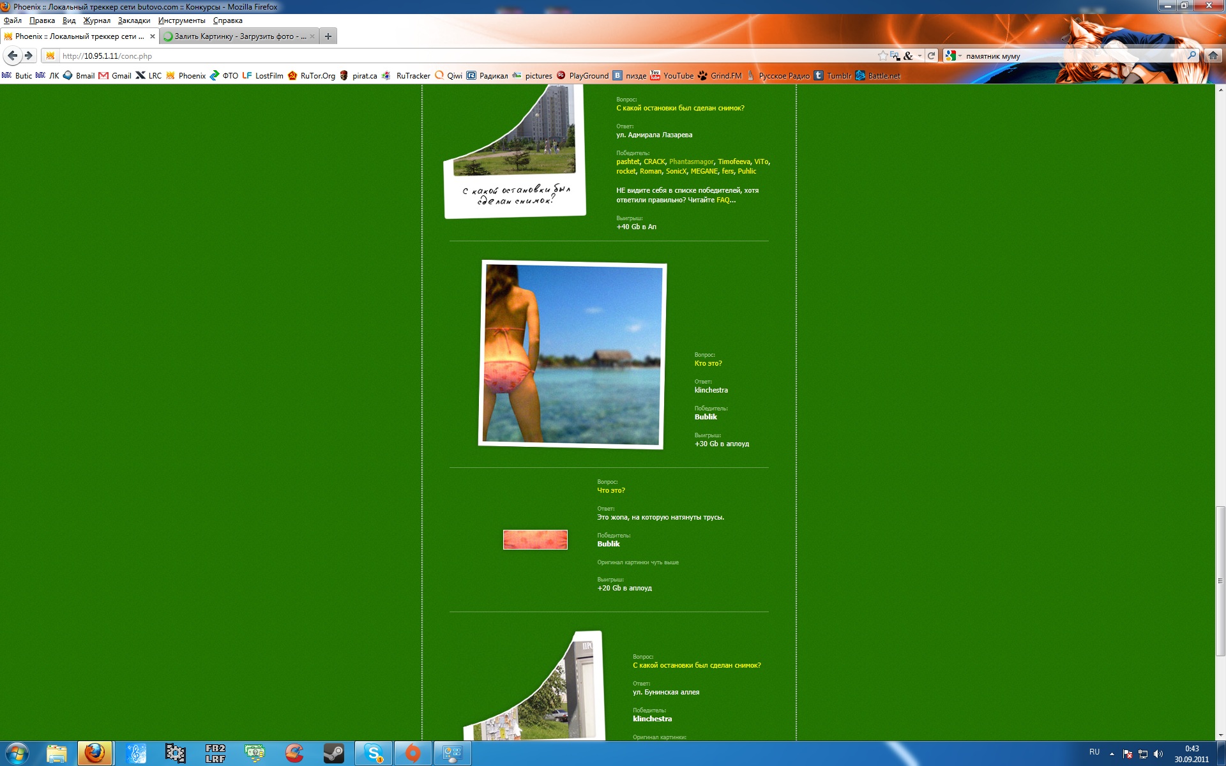
Task: Open Steam from the taskbar
Action: tap(333, 753)
